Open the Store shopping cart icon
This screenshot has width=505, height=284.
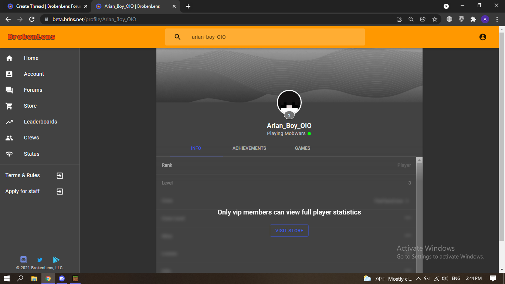click(x=9, y=106)
